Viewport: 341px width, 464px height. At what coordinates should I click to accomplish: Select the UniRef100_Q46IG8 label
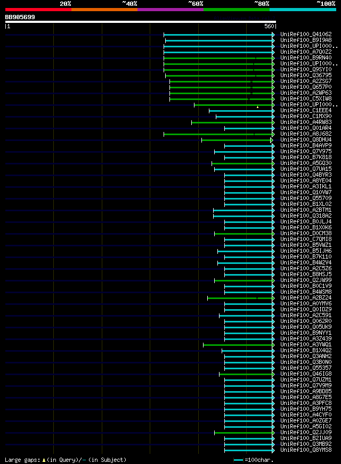coord(306,374)
